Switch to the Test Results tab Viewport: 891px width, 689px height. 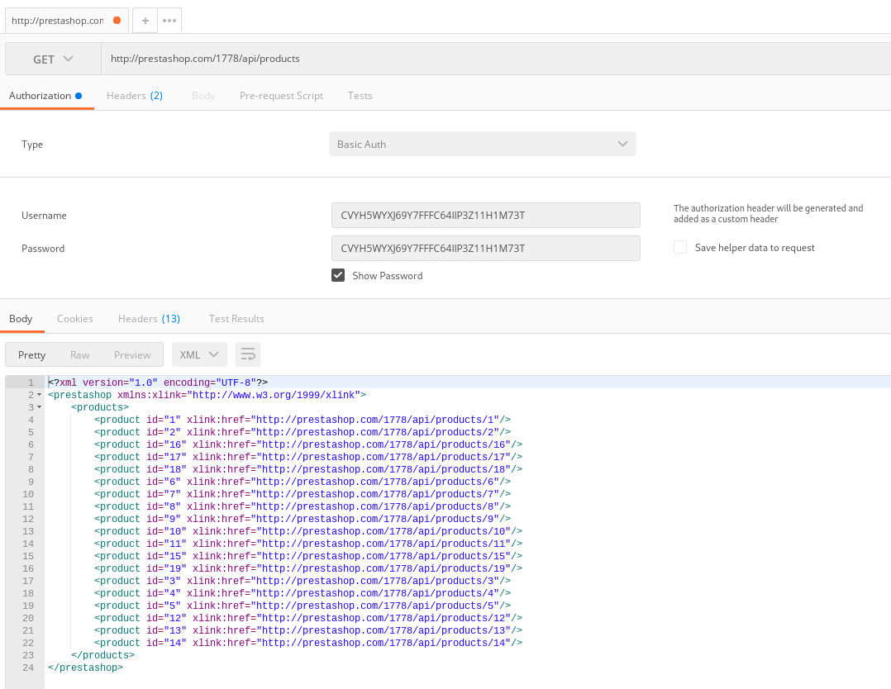click(237, 318)
